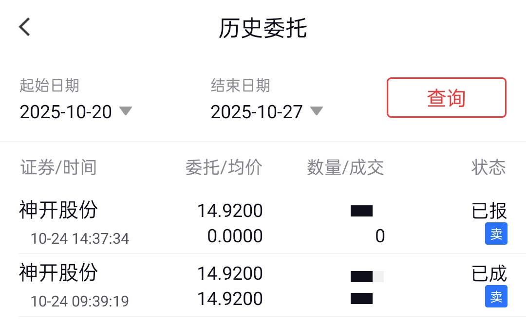The height and width of the screenshot is (324, 526).
Task: Click the 数量/成交 column header
Action: click(345, 167)
